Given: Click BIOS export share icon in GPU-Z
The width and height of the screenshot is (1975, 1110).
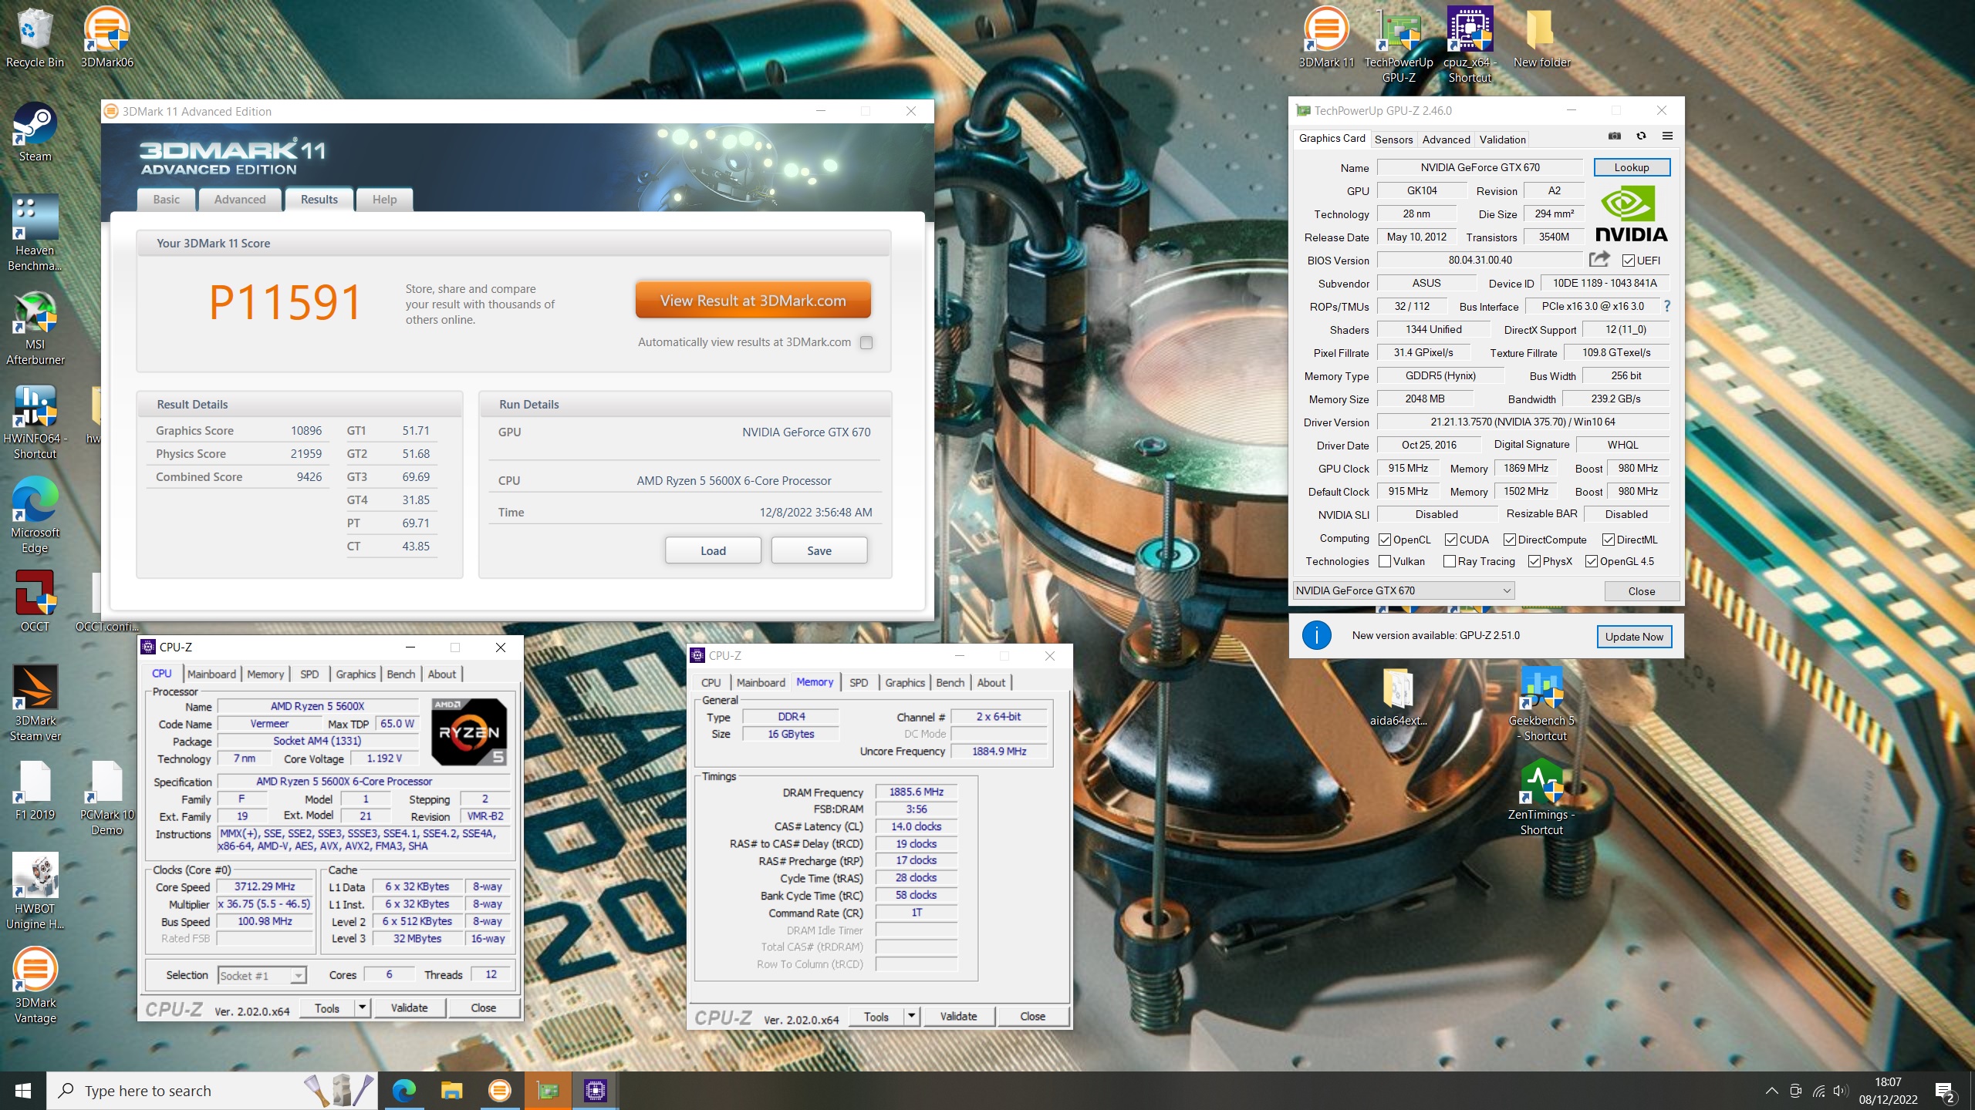Looking at the screenshot, I should click(1600, 259).
